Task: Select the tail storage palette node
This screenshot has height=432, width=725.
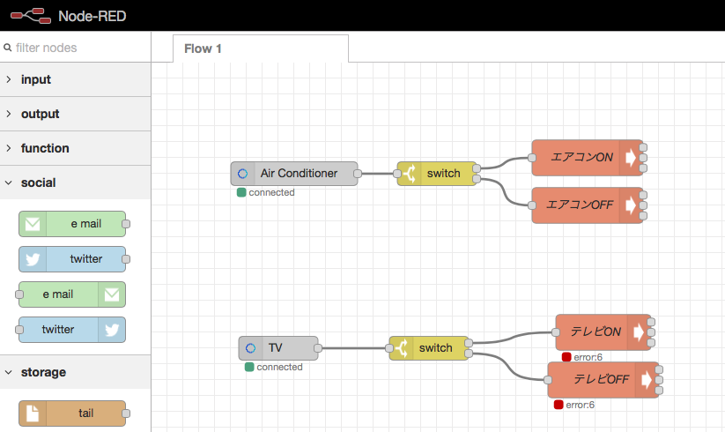Action: tap(72, 413)
